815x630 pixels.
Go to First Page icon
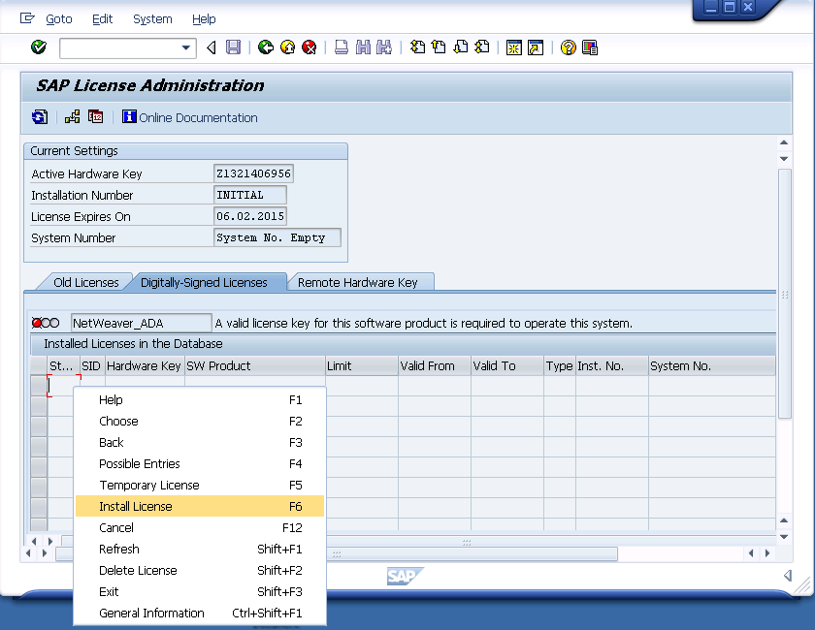417,47
